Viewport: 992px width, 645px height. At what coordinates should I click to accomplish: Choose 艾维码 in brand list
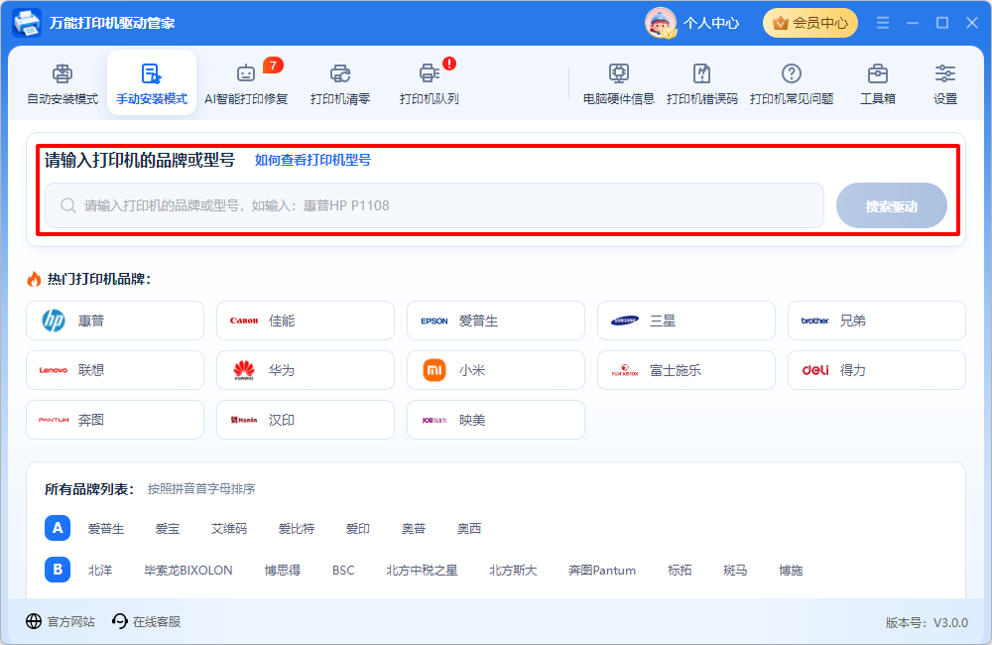tap(229, 529)
